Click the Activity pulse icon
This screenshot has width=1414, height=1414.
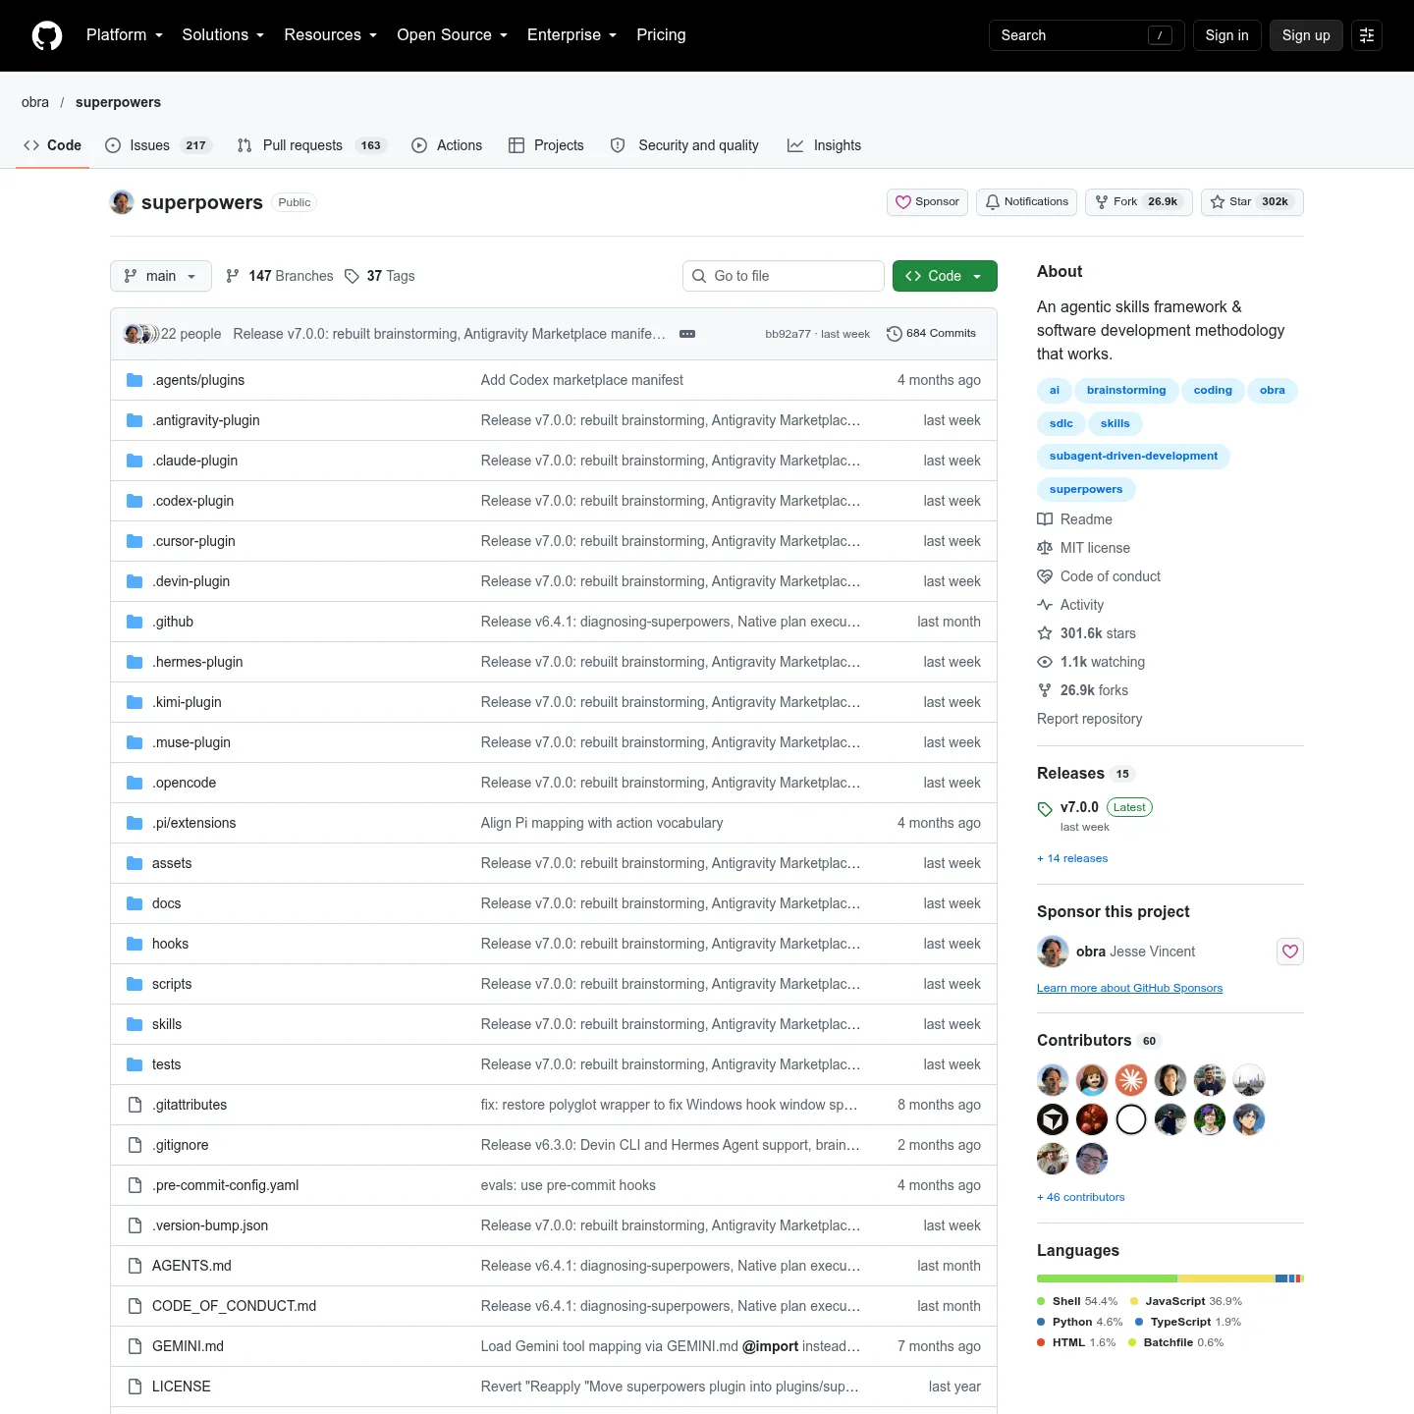tap(1045, 605)
